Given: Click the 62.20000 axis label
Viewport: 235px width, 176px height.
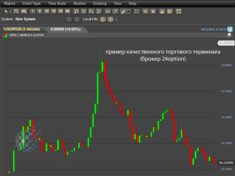Looking at the screenshot, I should [226, 169].
